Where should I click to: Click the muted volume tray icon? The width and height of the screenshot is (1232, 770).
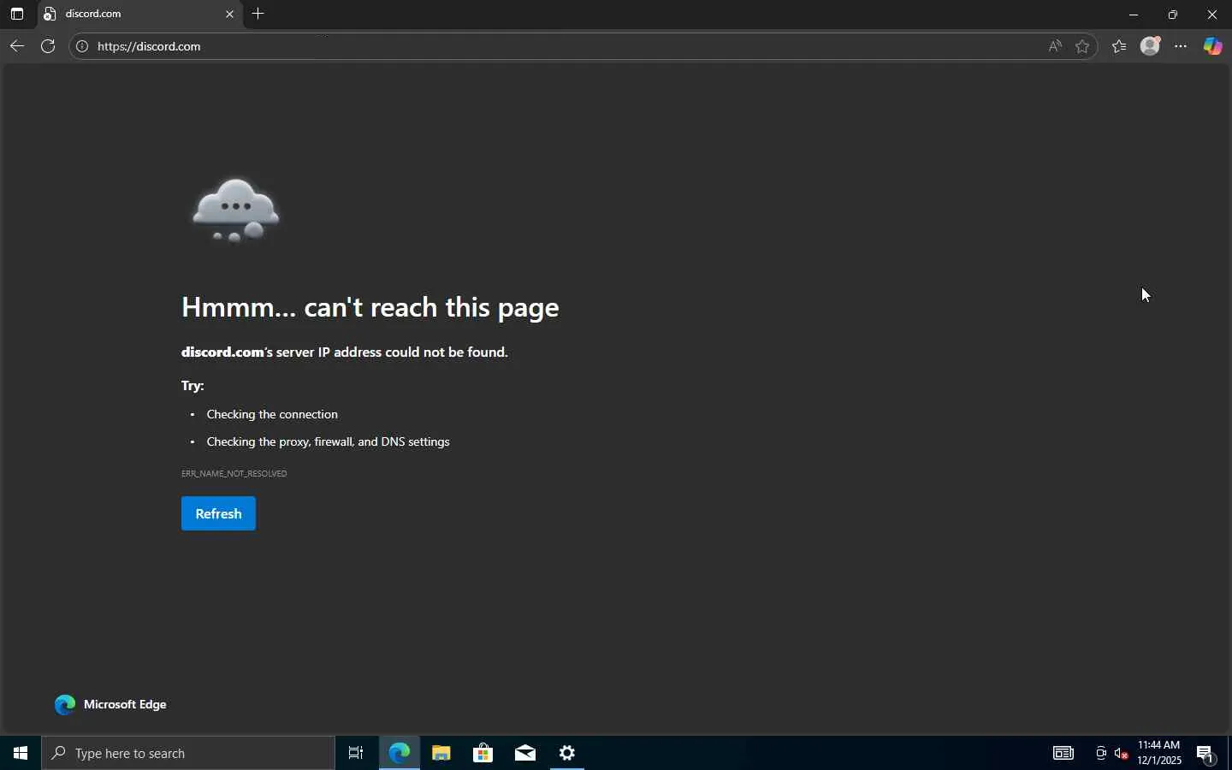pyautogui.click(x=1122, y=753)
